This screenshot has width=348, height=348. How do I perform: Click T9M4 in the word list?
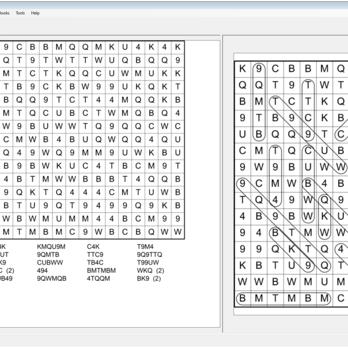(x=145, y=246)
